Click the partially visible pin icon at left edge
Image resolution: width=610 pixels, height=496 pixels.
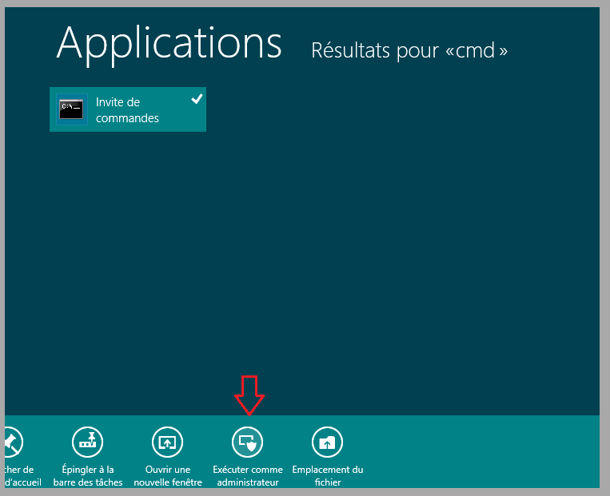click(13, 441)
